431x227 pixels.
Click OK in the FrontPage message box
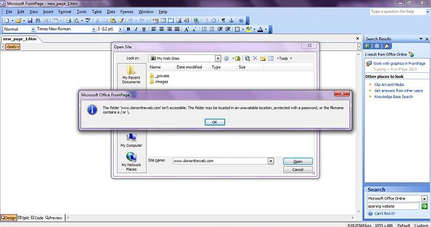click(x=215, y=122)
